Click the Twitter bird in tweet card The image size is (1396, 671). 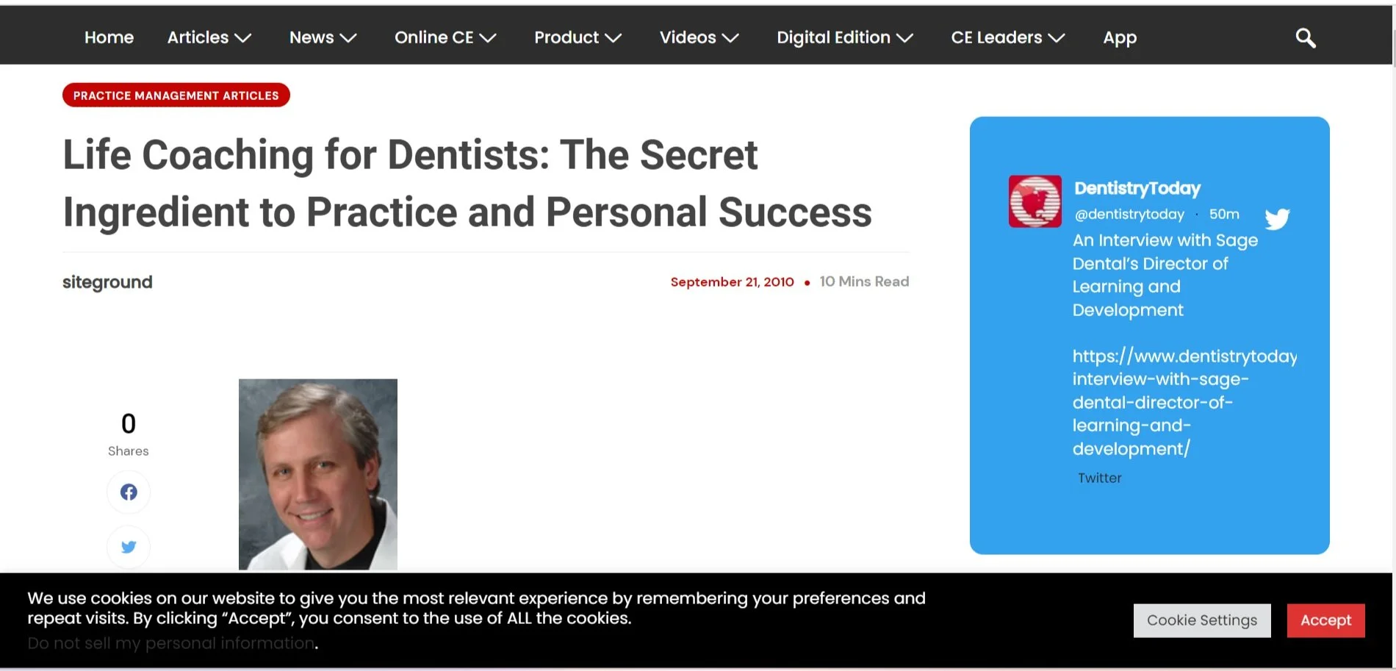[x=1277, y=218]
